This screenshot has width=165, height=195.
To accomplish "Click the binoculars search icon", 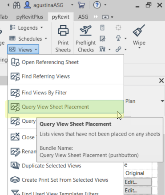I will coord(16,5).
